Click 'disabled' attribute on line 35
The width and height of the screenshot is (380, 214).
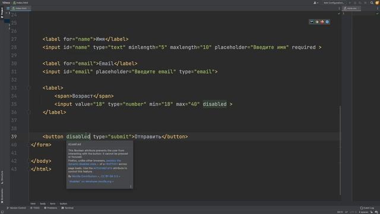(215, 104)
